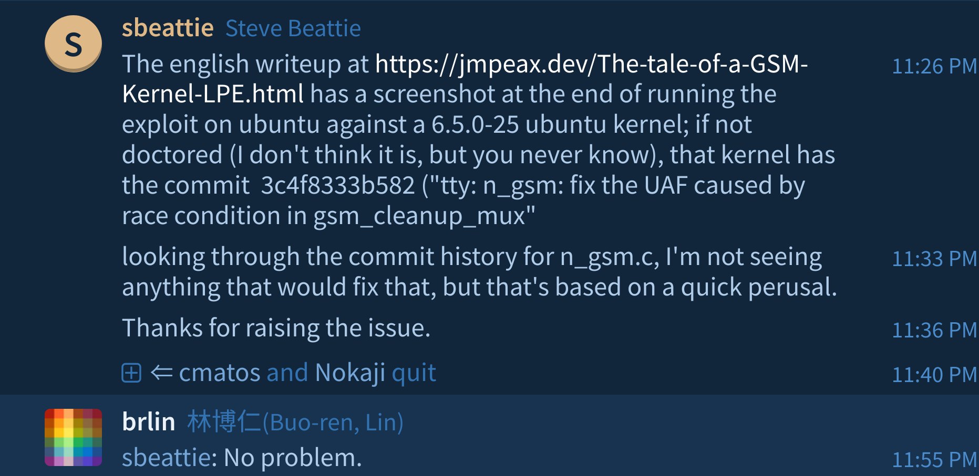Image resolution: width=979 pixels, height=476 pixels.
Task: Click the cmatos nickname in quit notice
Action: coord(219,373)
